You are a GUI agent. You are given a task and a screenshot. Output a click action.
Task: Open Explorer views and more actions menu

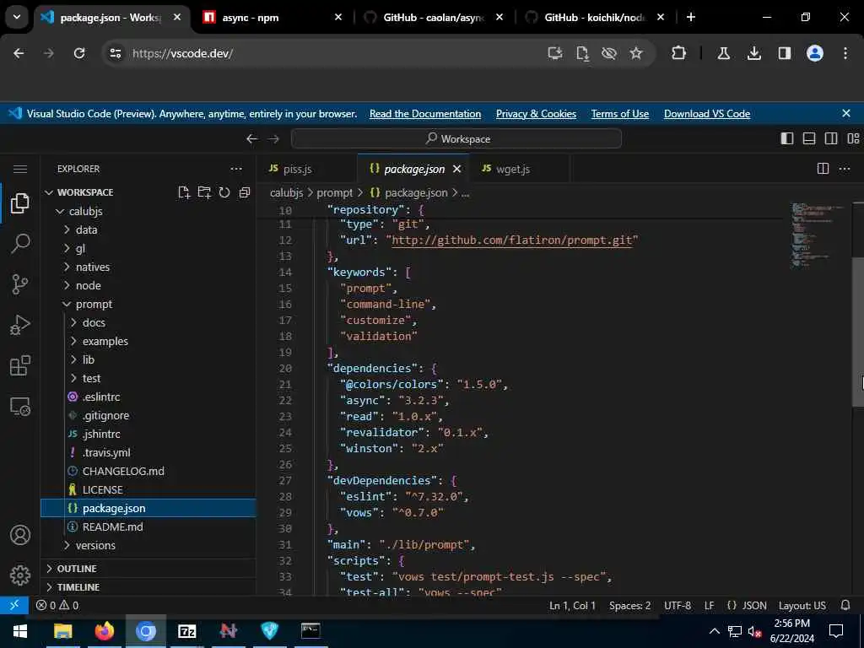pyautogui.click(x=236, y=169)
